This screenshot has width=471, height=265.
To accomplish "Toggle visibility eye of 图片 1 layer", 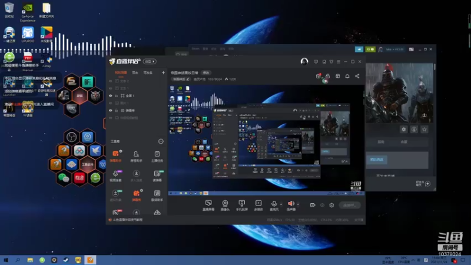I will (x=111, y=103).
